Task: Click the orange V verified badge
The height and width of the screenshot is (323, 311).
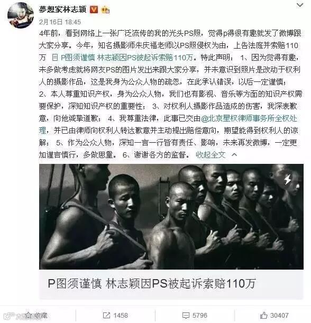Action: point(94,10)
